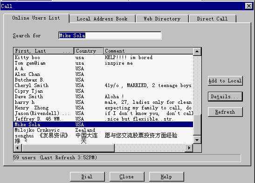Screen dimensions: 255x183
Task: Sort by First, Last column header
Action: click(43, 51)
